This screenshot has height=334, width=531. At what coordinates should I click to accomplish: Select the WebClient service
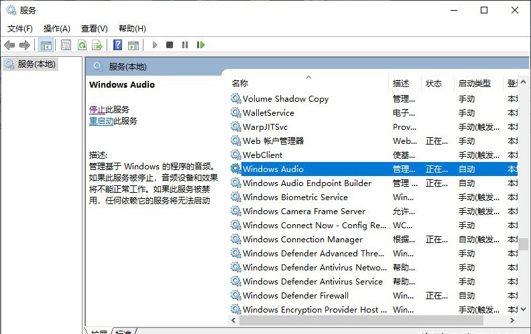point(262,155)
